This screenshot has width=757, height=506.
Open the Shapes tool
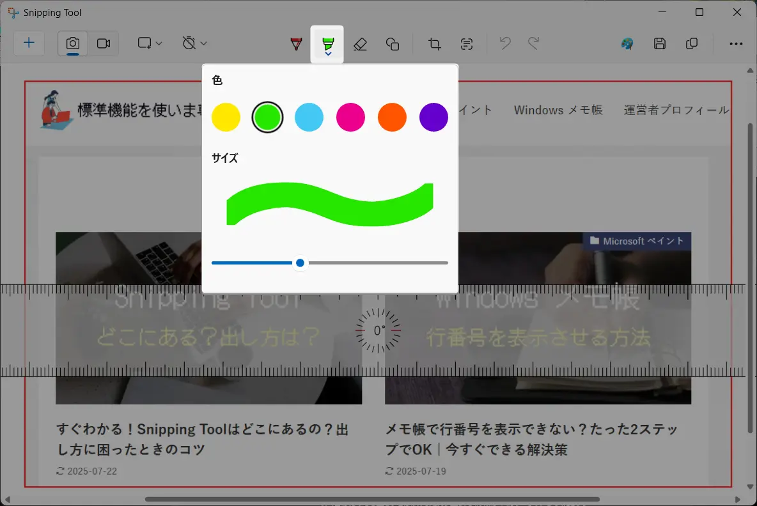point(393,44)
